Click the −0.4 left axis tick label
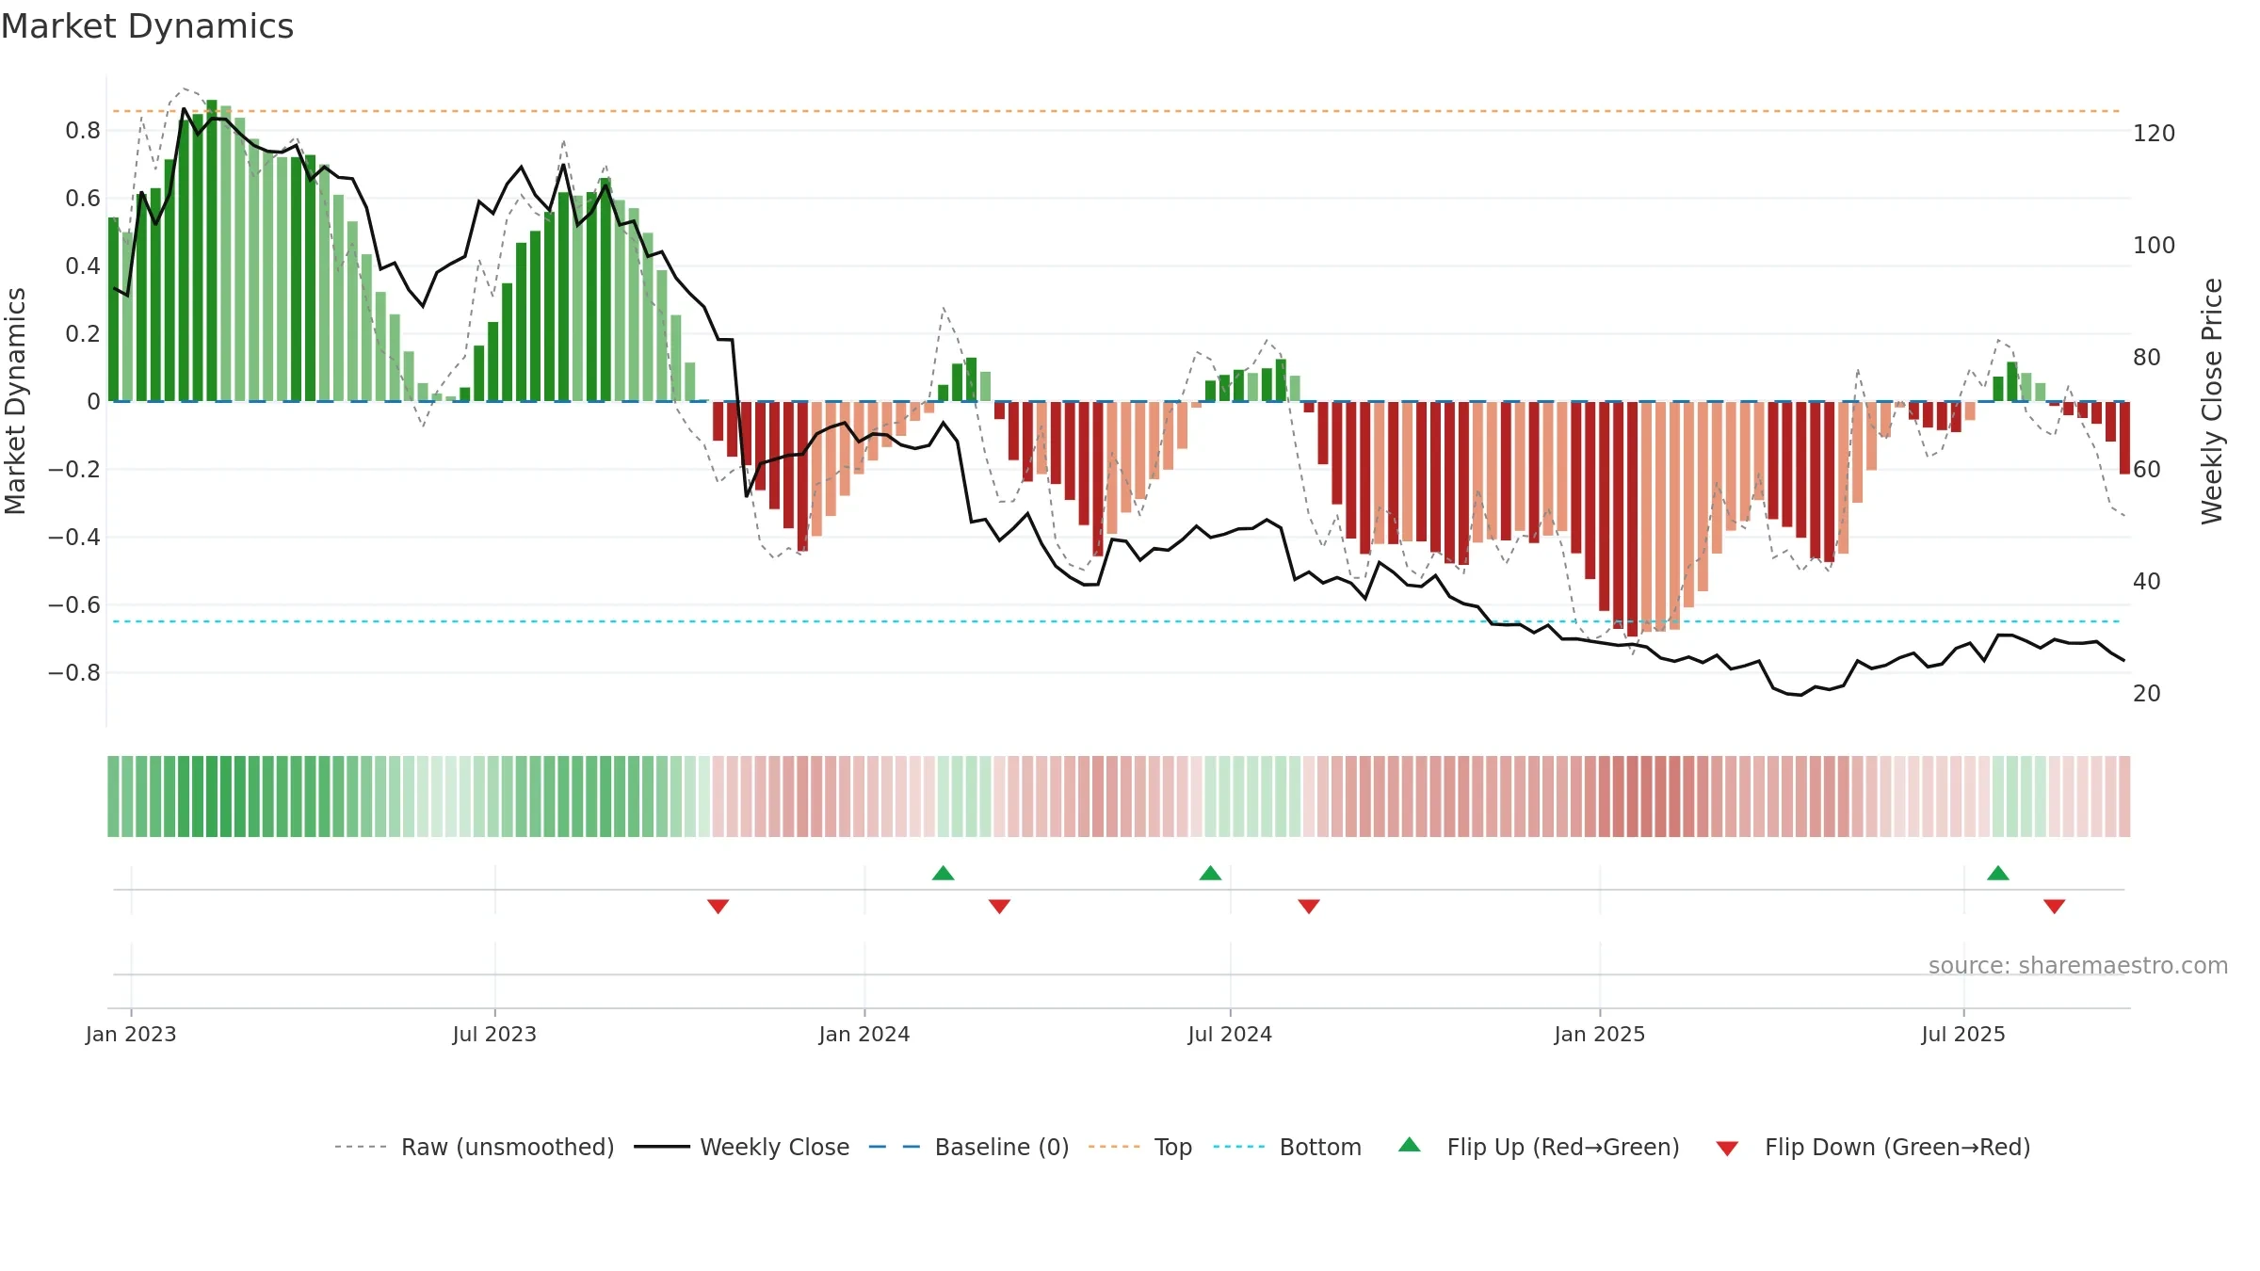2260x1271 pixels. tap(74, 538)
